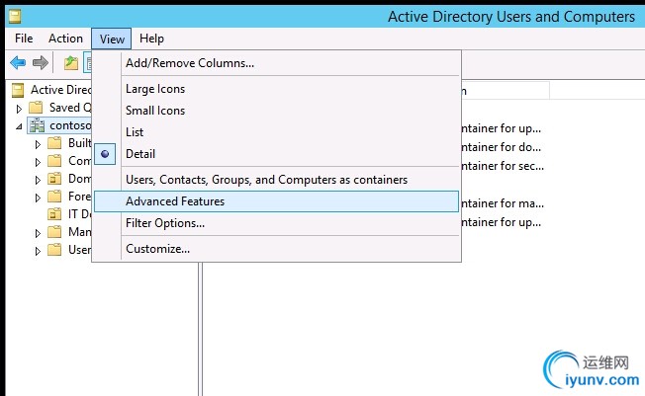The height and width of the screenshot is (396, 645).
Task: Select the contoso domain tree label
Action: coord(70,125)
